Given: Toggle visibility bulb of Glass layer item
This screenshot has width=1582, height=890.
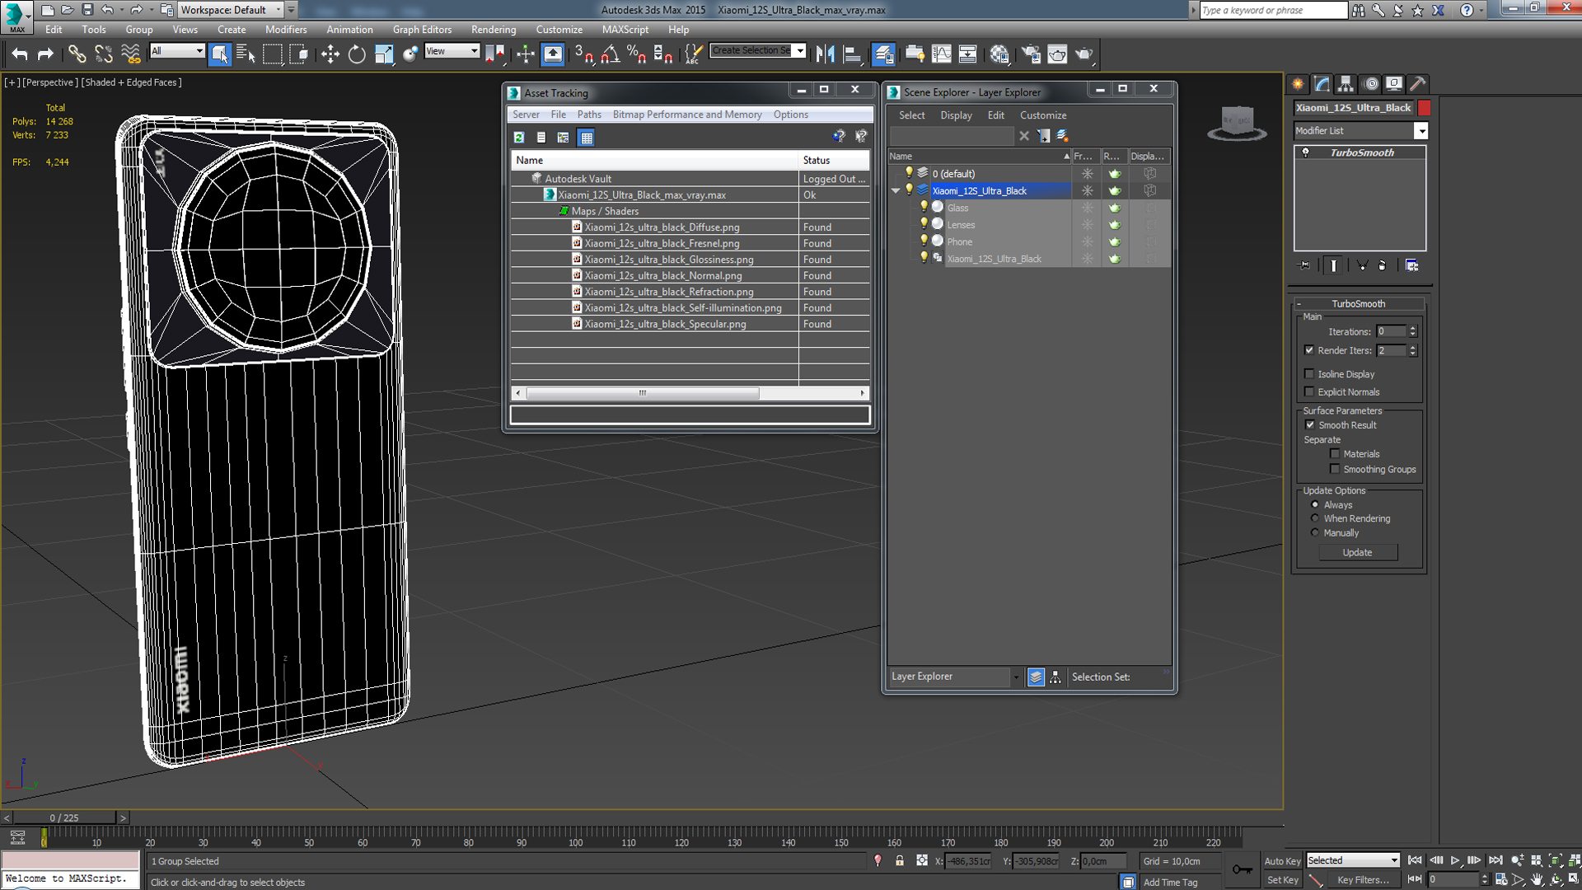Looking at the screenshot, I should [924, 207].
